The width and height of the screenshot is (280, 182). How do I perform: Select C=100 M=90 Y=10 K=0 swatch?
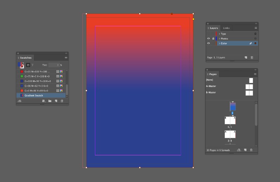tap(41, 81)
